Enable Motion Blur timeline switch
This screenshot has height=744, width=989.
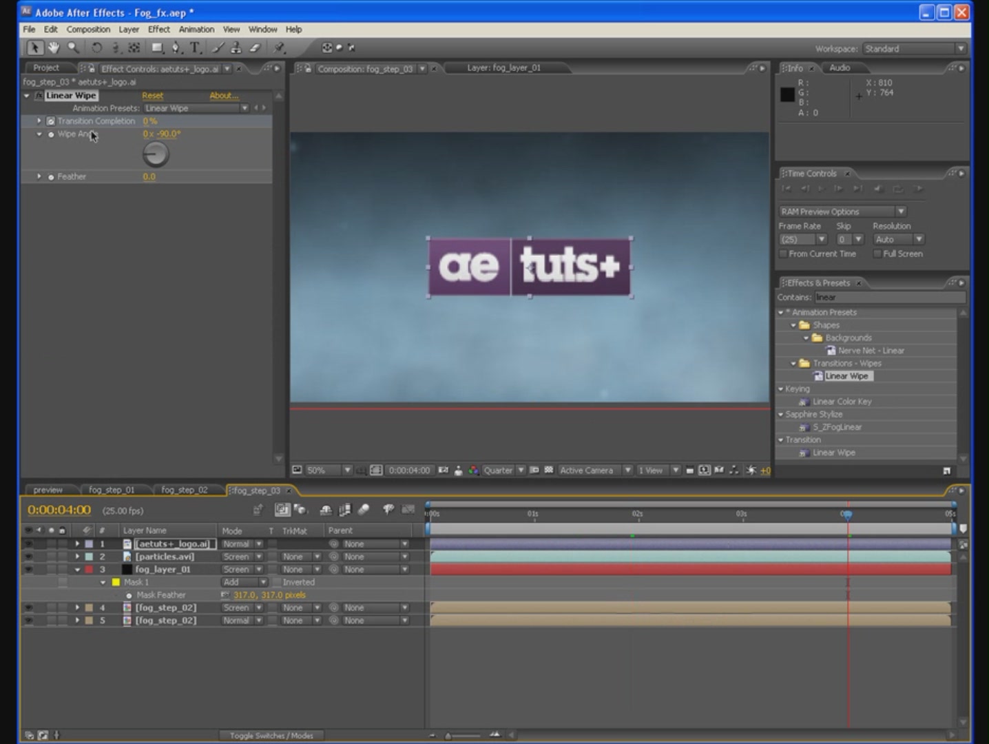click(x=364, y=510)
